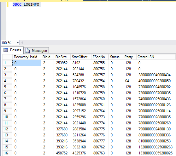Click the FileSize column header
The image size is (176, 156).
pos(62,57)
